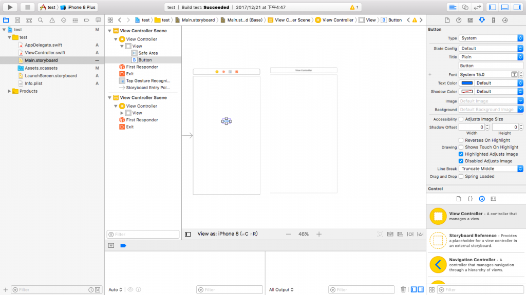This screenshot has height=295, width=526.
Task: Open the Report navigator
Action: [98, 20]
